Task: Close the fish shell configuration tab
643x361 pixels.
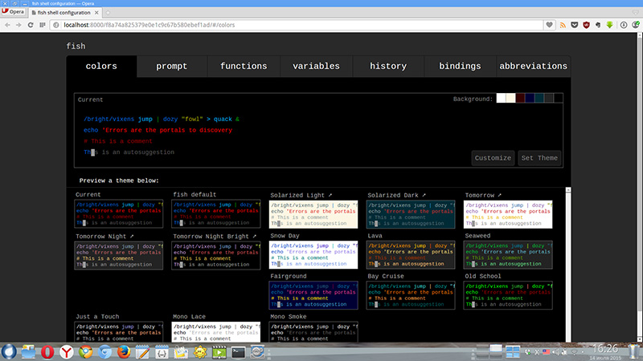Action: pos(96,13)
